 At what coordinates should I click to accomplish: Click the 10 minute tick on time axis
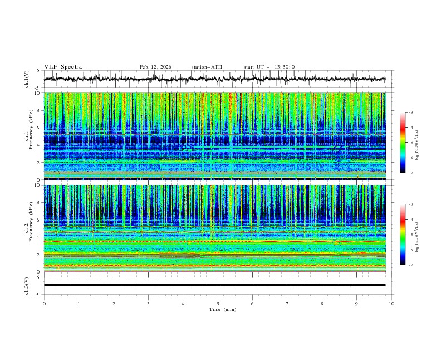391,304
